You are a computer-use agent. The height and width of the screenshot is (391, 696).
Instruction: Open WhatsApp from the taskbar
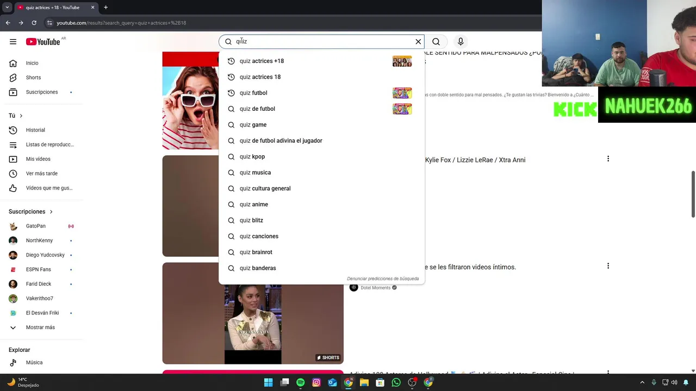396,382
